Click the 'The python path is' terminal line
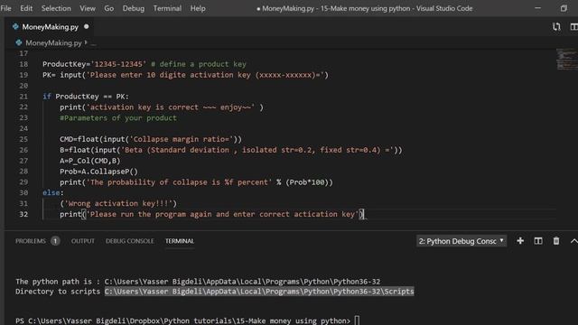Image resolution: width=578 pixels, height=325 pixels. point(198,282)
